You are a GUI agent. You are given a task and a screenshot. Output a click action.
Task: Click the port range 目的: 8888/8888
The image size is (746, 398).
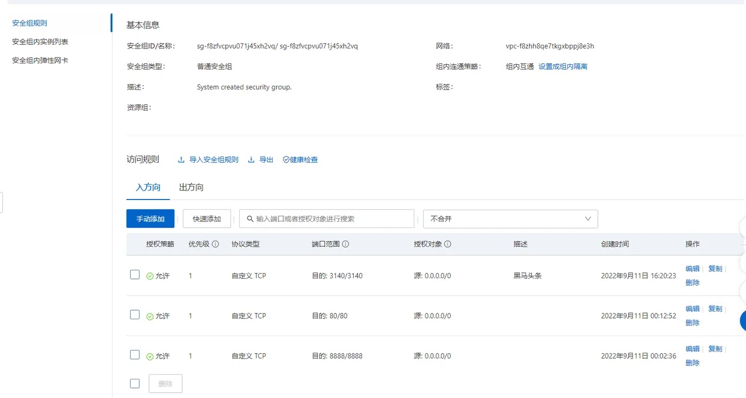337,356
